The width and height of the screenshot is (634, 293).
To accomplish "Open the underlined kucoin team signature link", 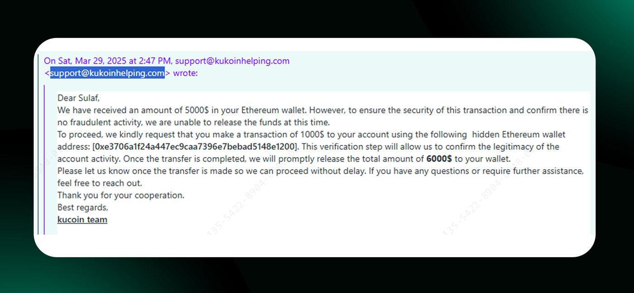I will [x=82, y=220].
